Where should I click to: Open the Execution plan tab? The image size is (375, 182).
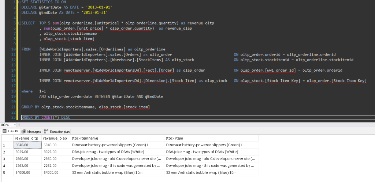coord(57,132)
